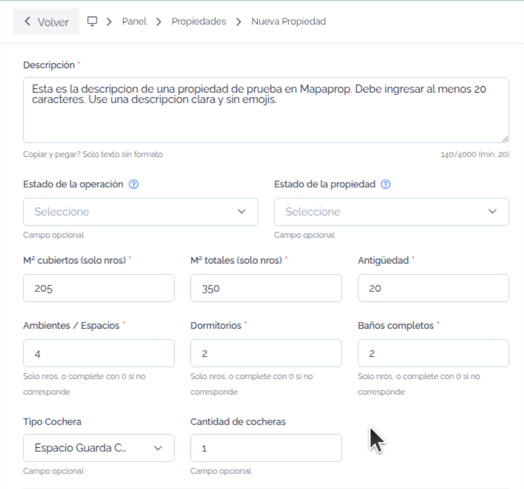
Task: Click the back arrow beside Volver
Action: pyautogui.click(x=27, y=22)
